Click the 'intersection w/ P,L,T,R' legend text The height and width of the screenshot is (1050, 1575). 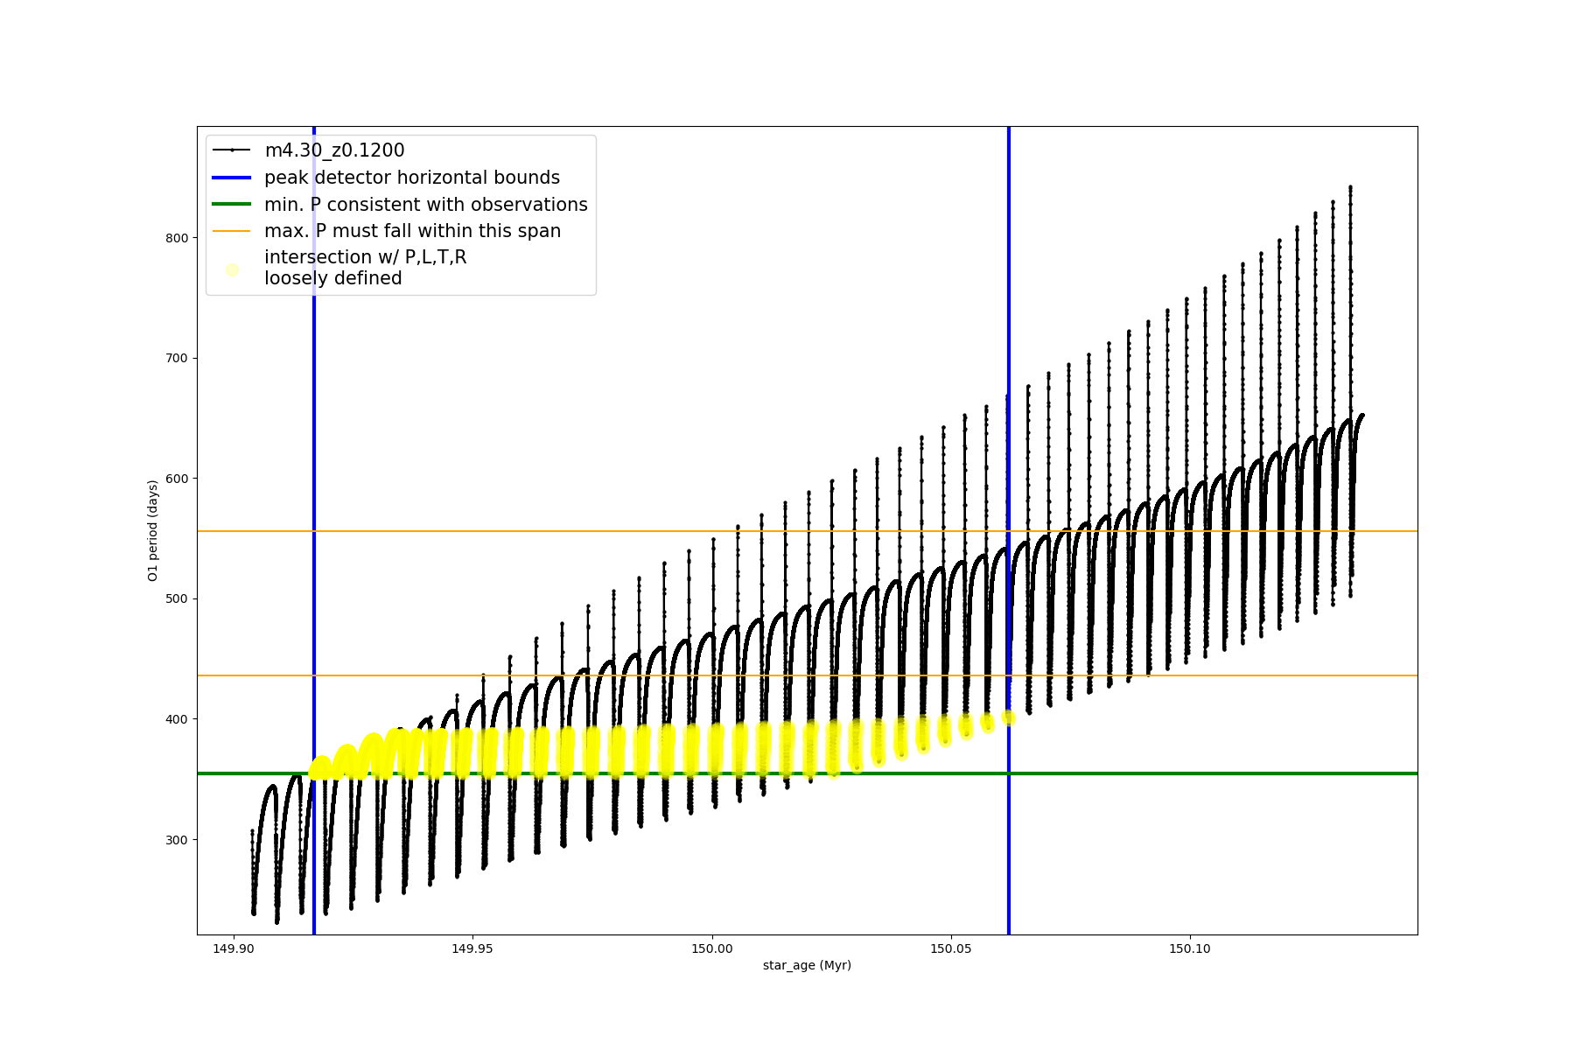coord(365,257)
